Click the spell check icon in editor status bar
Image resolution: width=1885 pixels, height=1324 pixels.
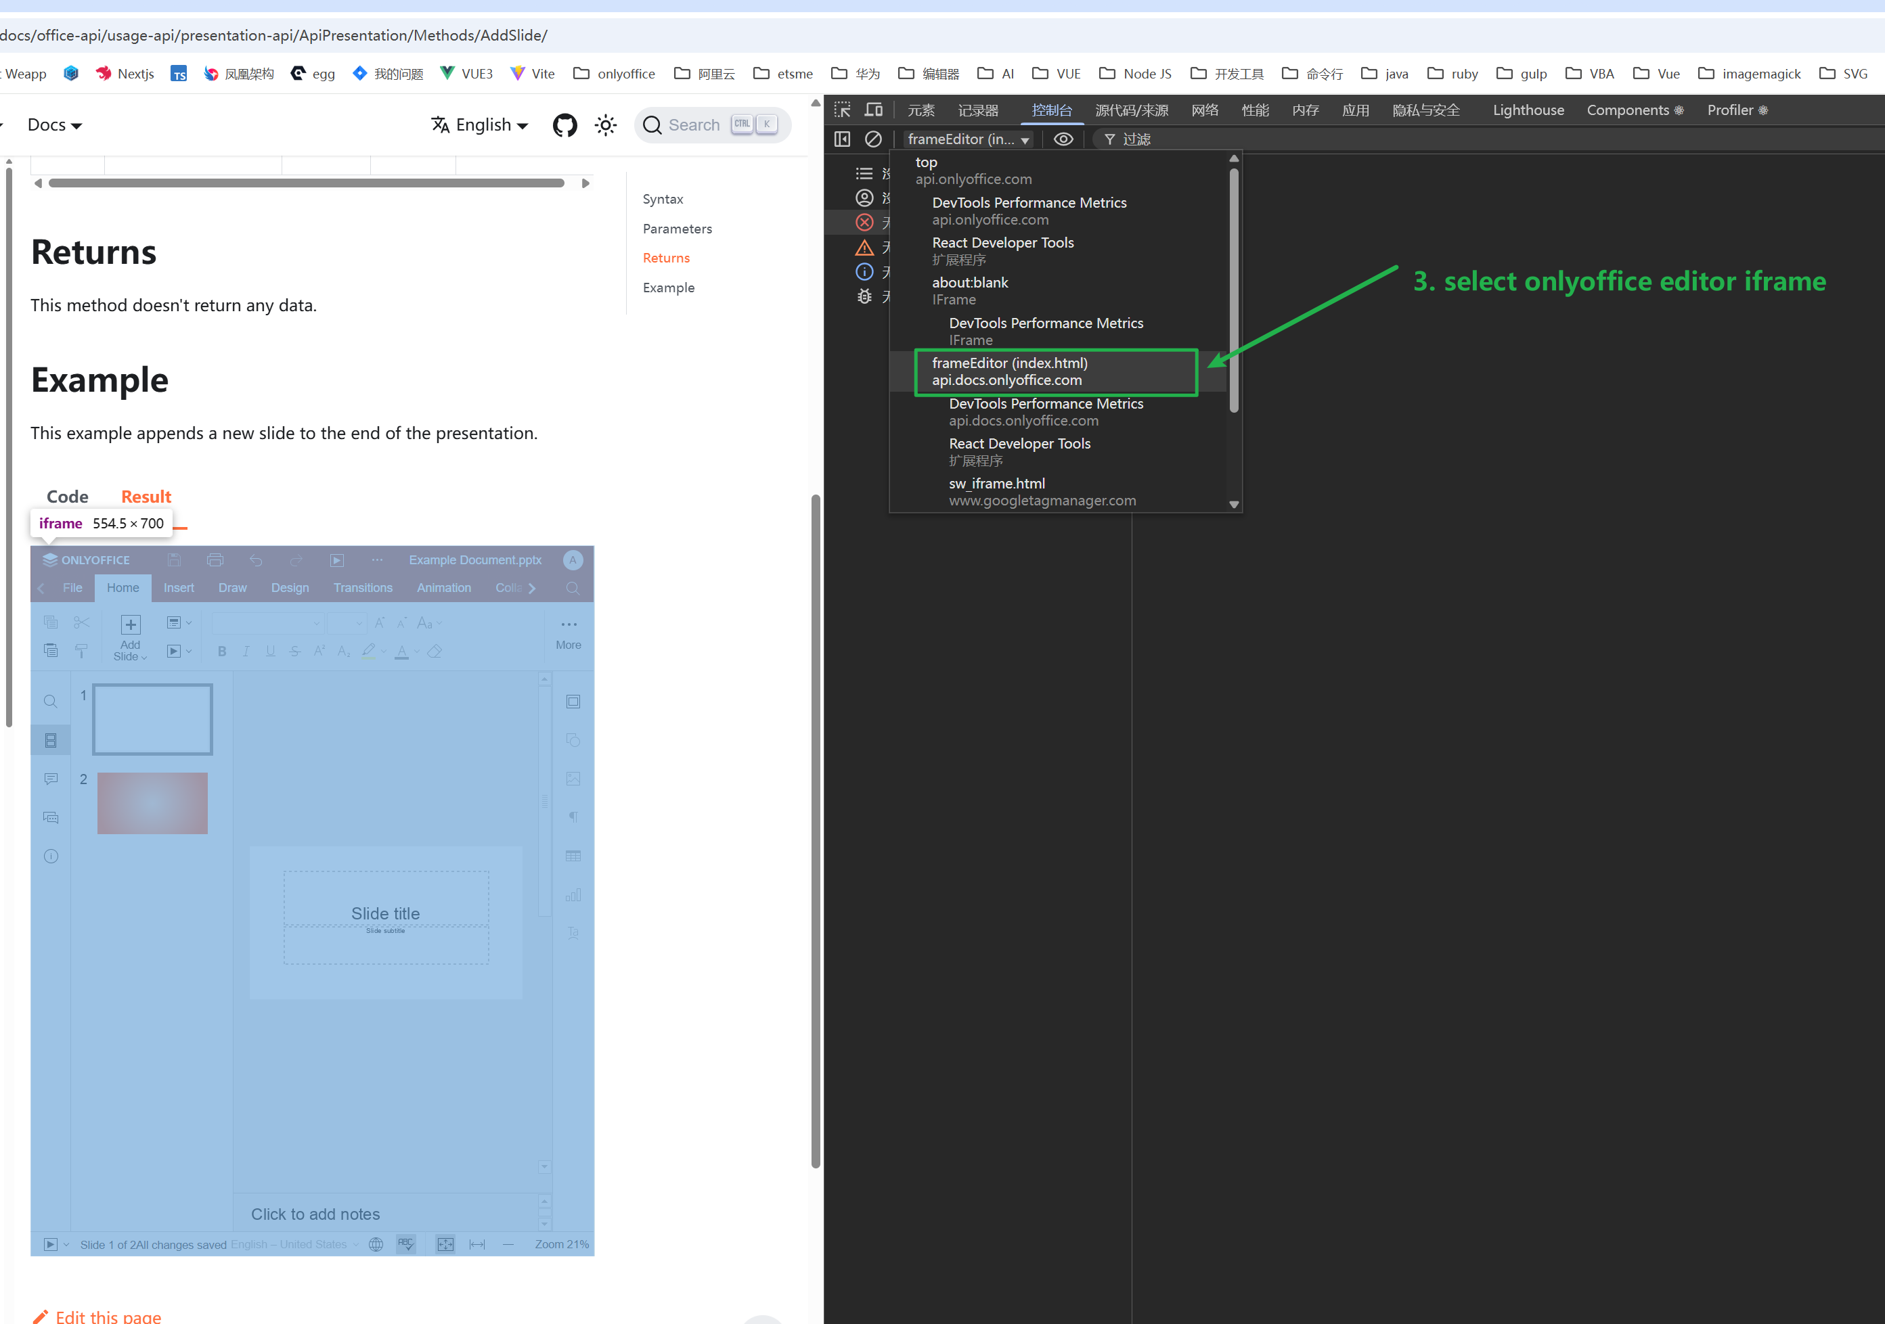(x=405, y=1244)
